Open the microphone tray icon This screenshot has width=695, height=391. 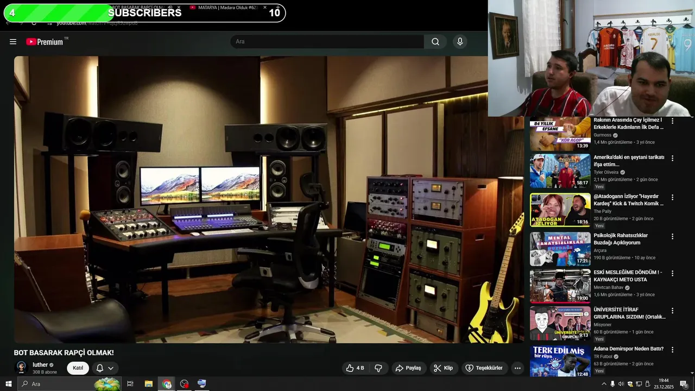(x=612, y=384)
